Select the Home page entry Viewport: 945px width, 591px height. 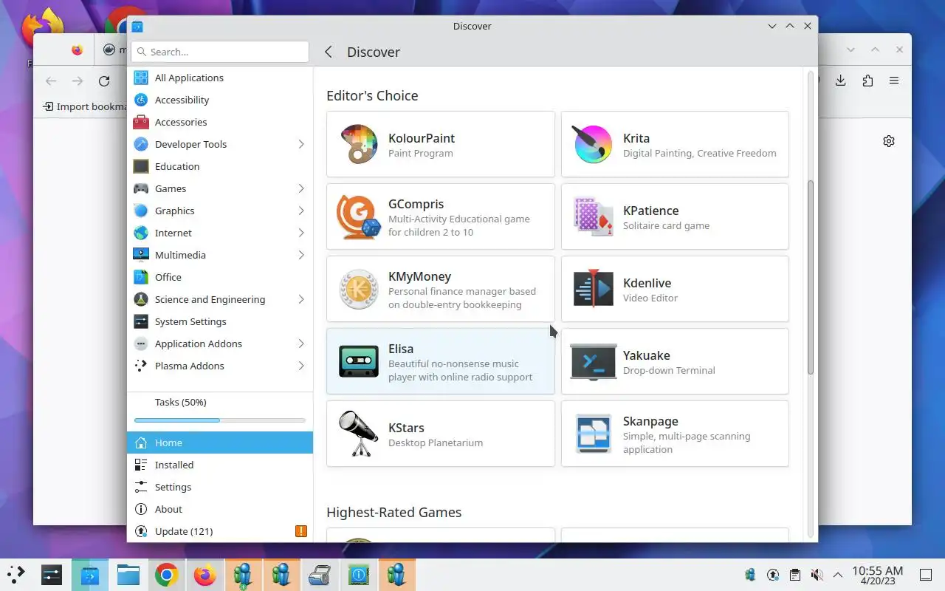pos(220,443)
